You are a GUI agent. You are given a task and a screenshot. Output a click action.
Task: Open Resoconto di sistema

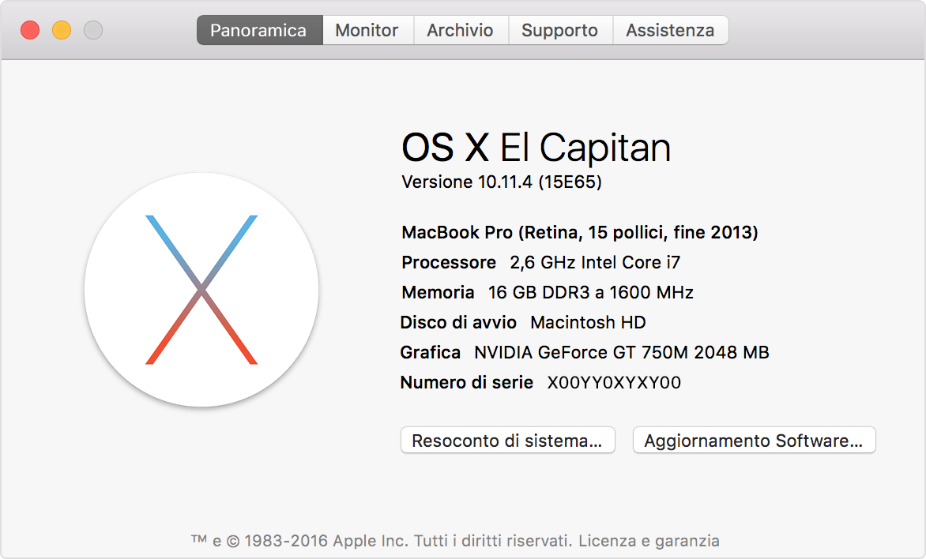(x=507, y=440)
